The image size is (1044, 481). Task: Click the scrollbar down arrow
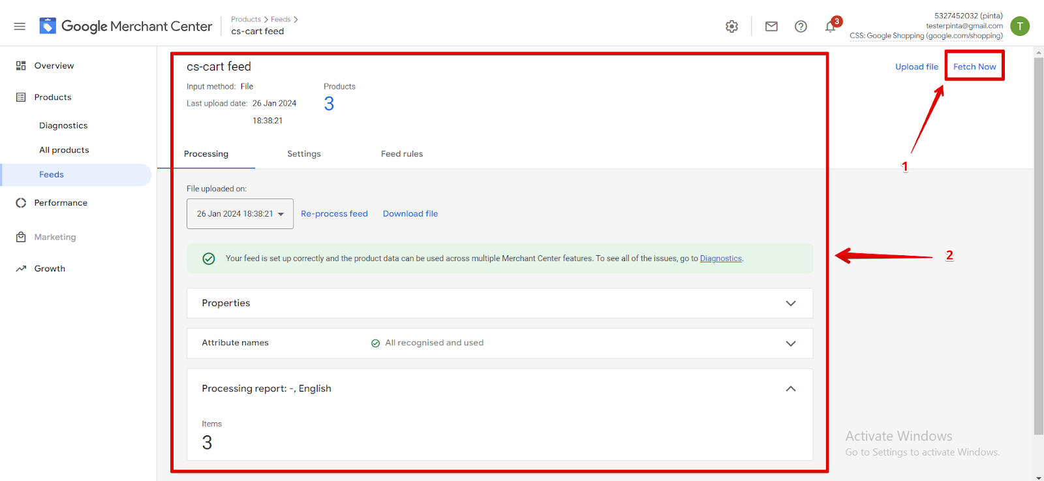[1039, 477]
